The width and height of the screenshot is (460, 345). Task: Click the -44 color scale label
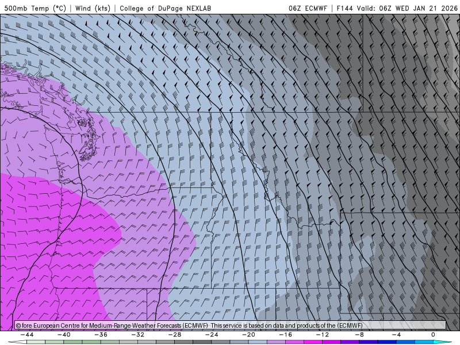27,335
